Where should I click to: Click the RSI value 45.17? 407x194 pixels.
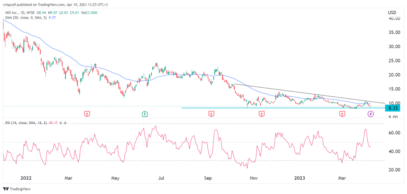point(52,123)
